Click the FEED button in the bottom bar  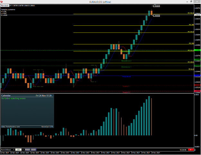[x=27, y=150]
